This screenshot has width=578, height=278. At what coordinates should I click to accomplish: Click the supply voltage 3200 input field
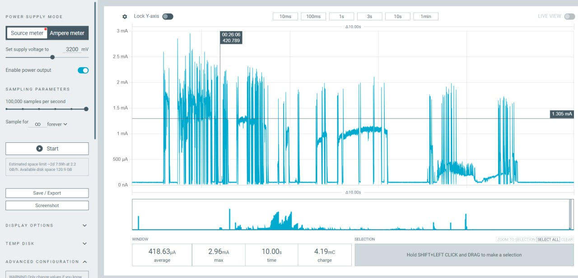(72, 49)
